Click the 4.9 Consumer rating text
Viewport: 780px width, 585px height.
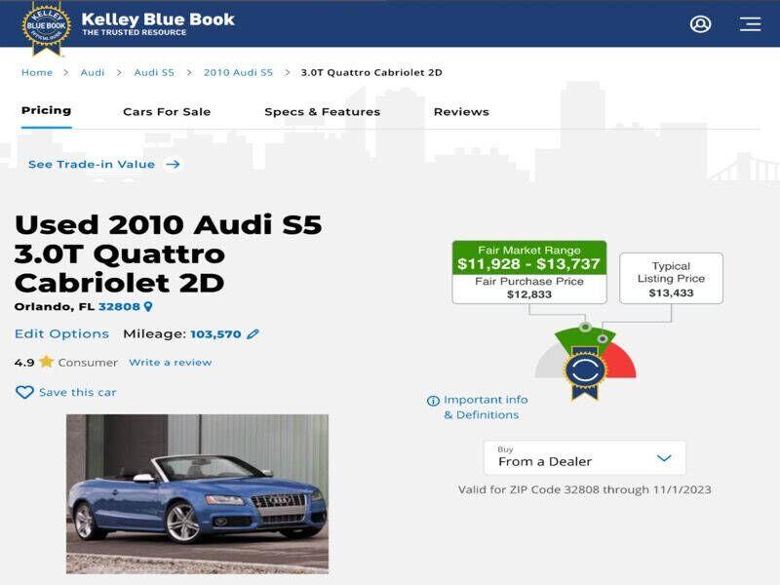(x=65, y=362)
